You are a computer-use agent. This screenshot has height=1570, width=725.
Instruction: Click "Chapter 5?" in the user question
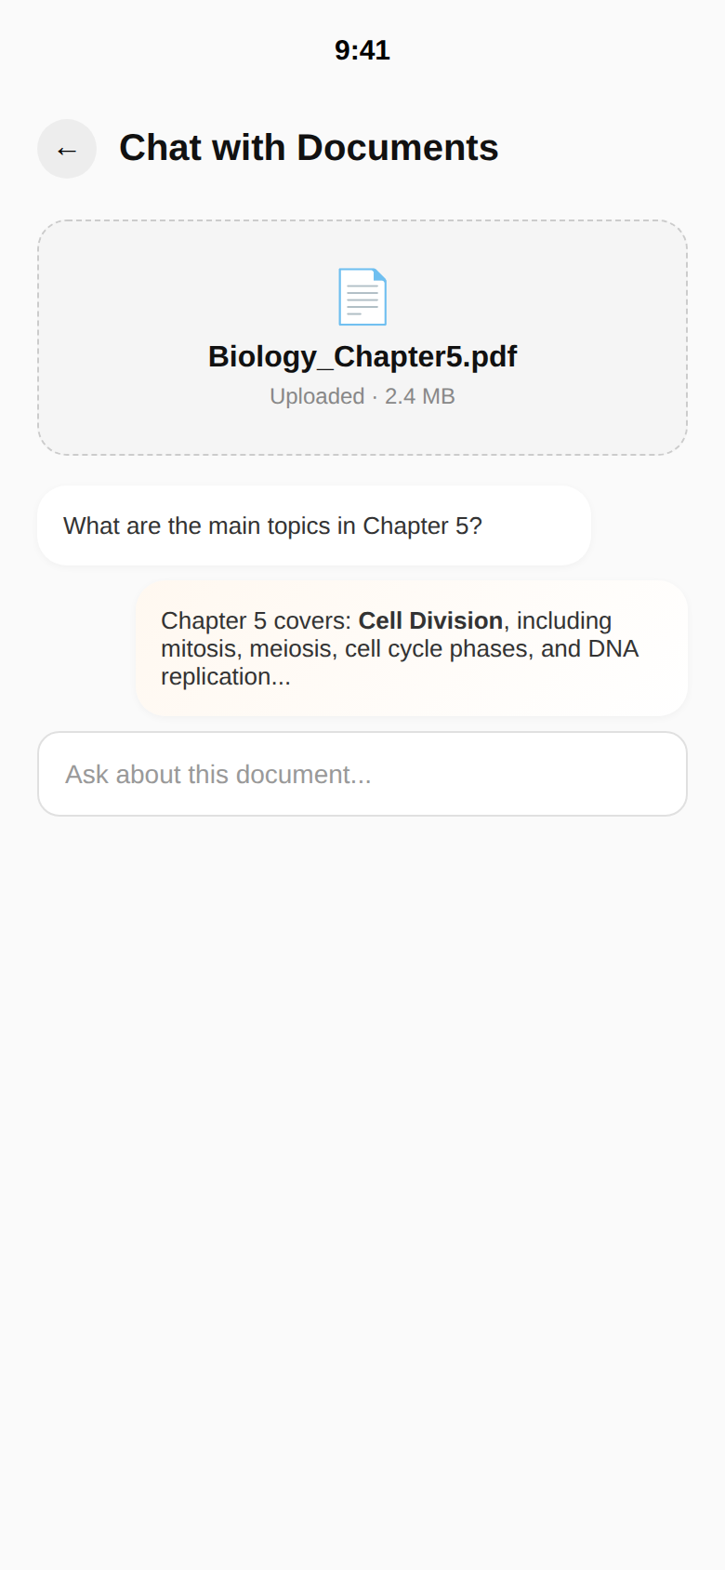(422, 526)
